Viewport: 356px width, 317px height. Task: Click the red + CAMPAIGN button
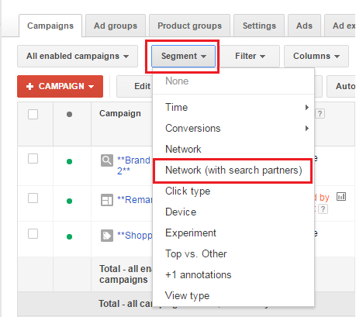click(60, 86)
